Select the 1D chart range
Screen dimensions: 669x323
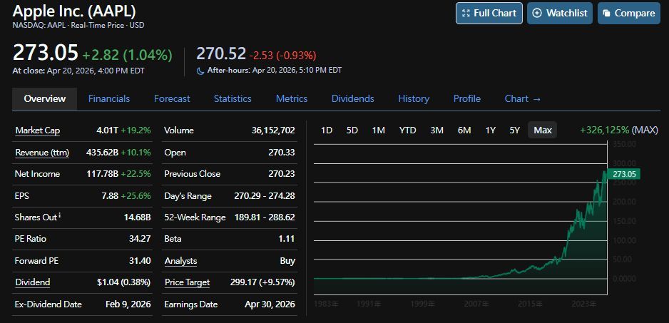click(327, 130)
